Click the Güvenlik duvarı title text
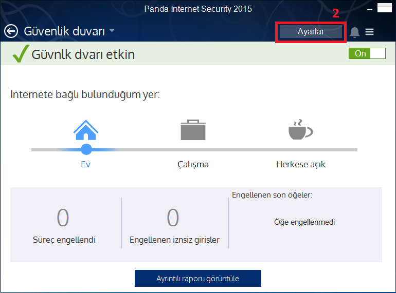 64,31
